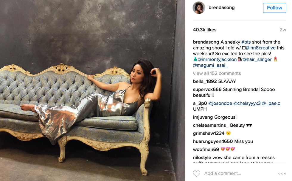Screen dimensions: 292x181
Task: Open @megumi_asai_ profile mention
Action: 210,65
